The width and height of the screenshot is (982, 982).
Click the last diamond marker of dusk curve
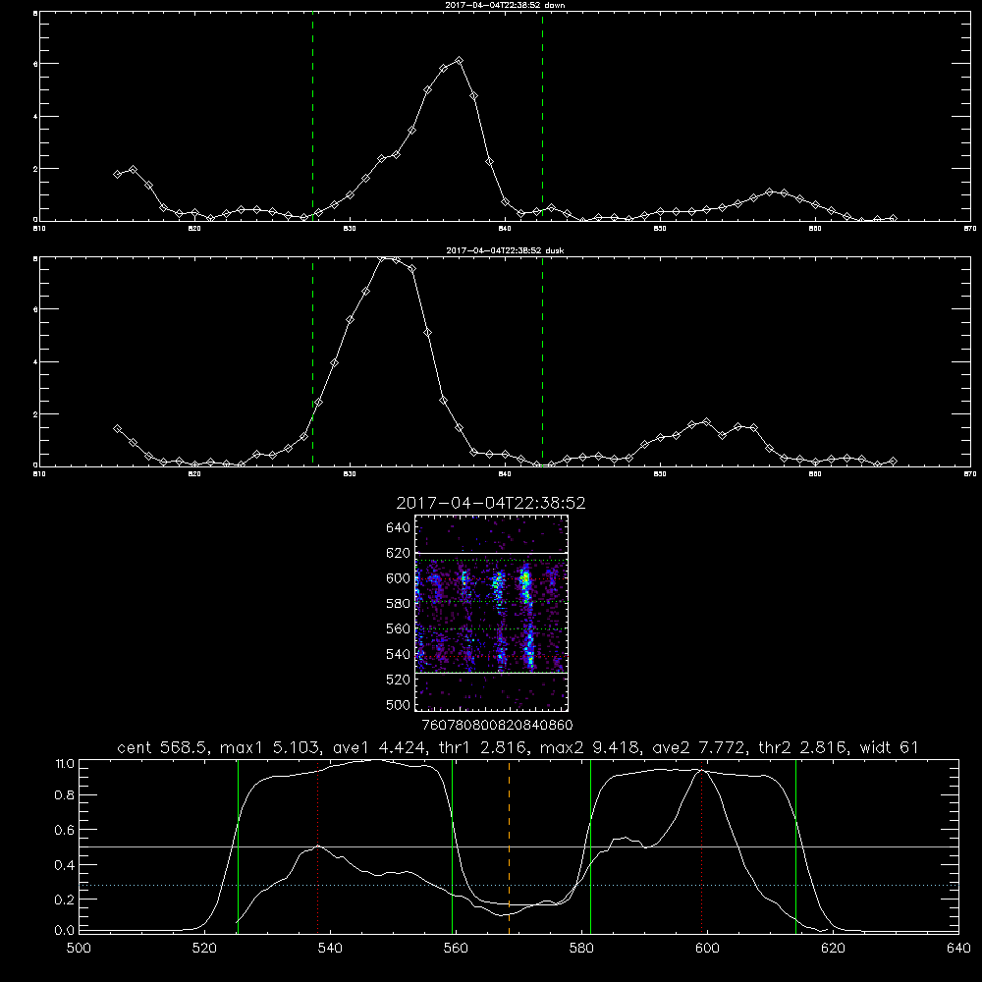point(893,461)
